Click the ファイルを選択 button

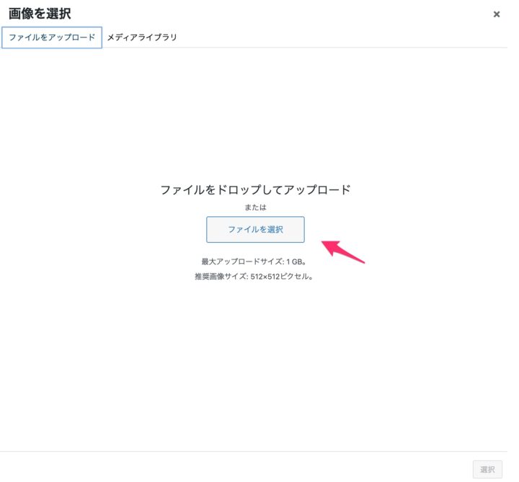[x=255, y=230]
